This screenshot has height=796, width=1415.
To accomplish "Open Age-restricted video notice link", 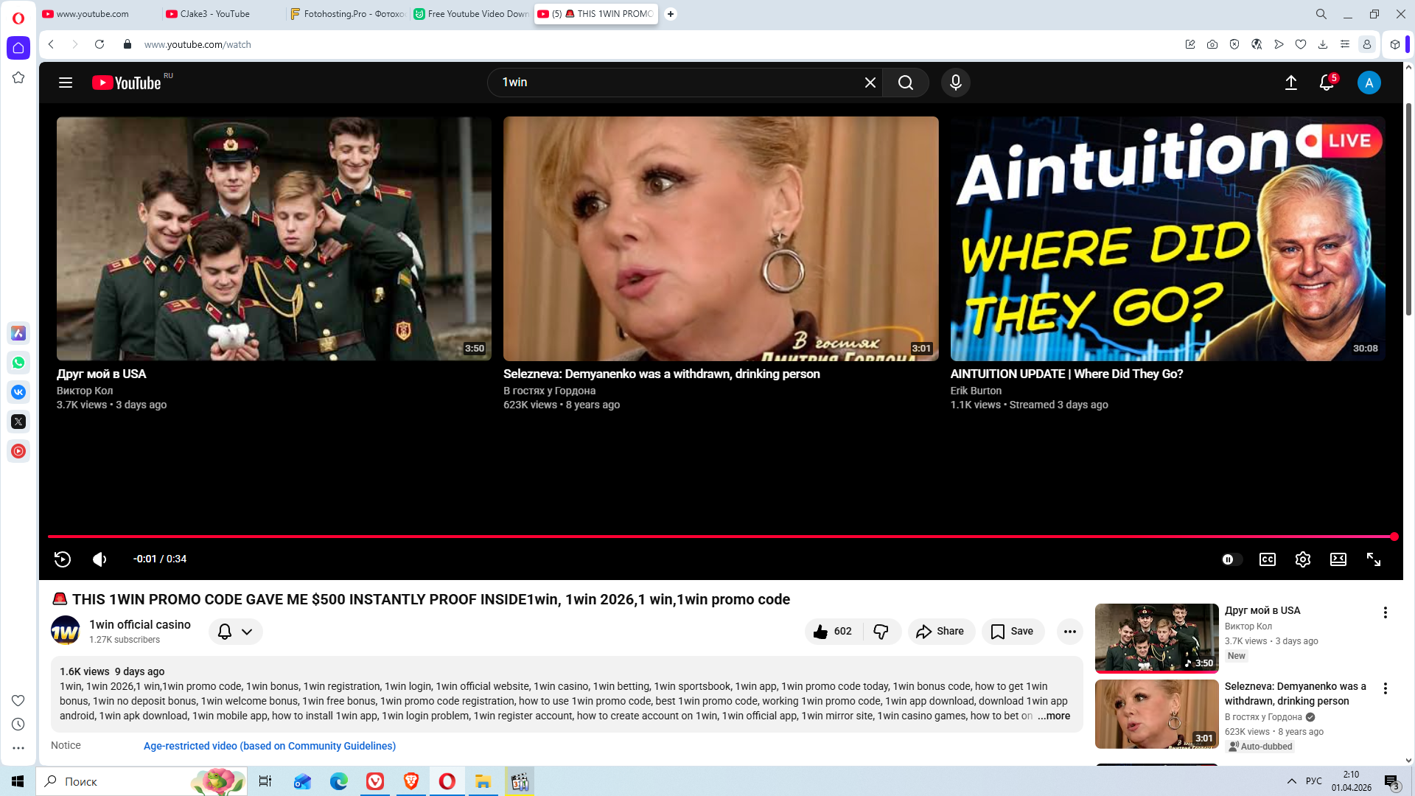I will coord(269,746).
